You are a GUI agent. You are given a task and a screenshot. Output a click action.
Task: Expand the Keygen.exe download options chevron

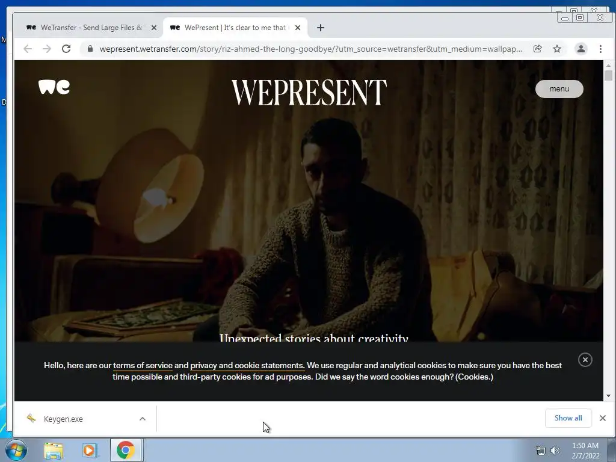143,419
